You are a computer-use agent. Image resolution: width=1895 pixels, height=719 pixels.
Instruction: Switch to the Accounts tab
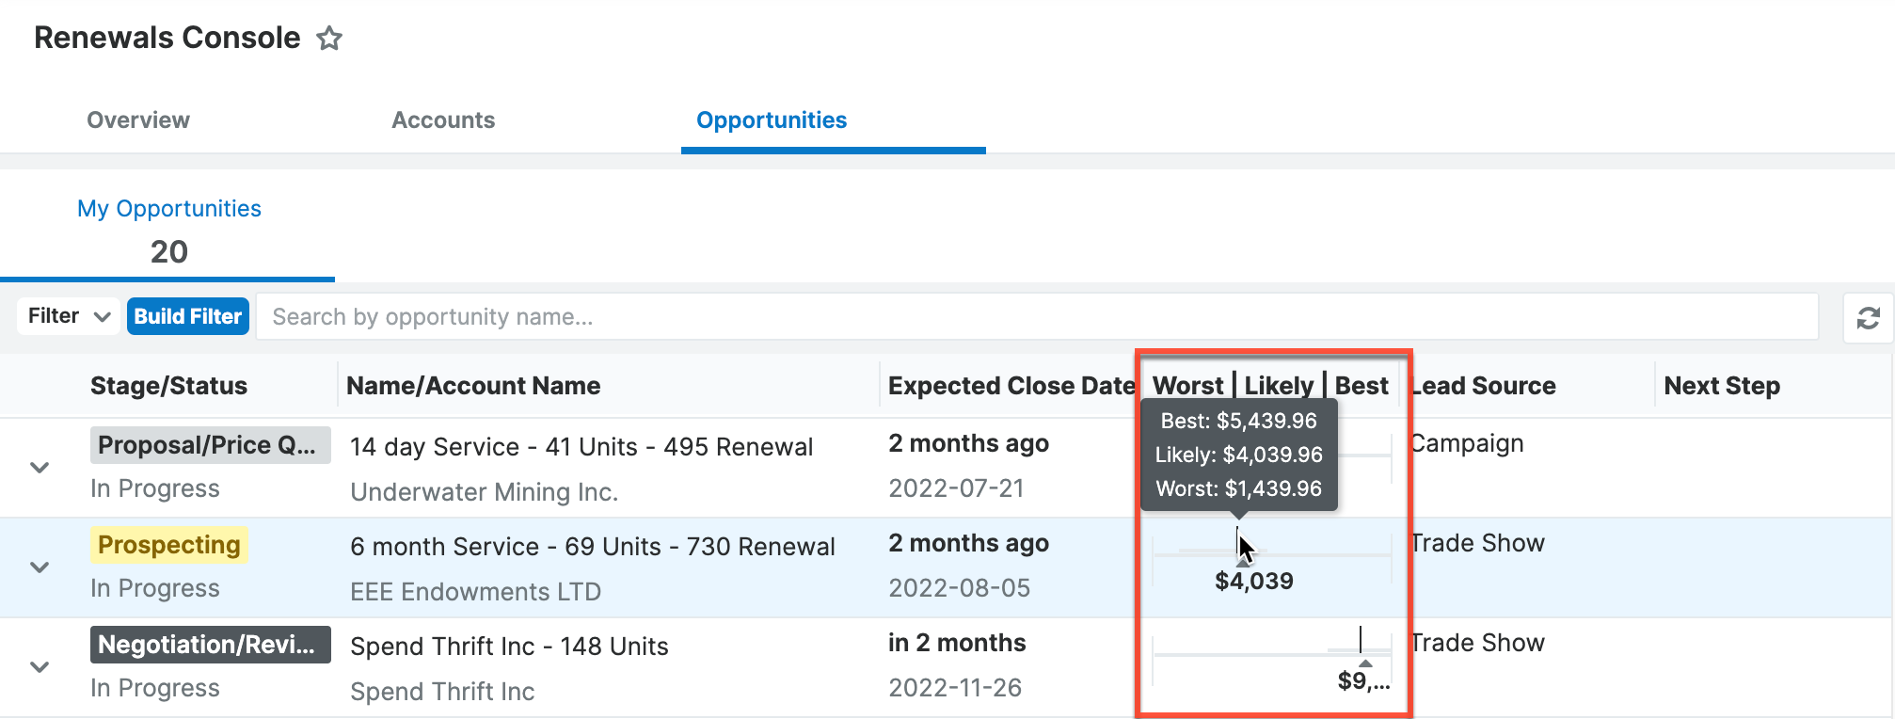(x=443, y=120)
